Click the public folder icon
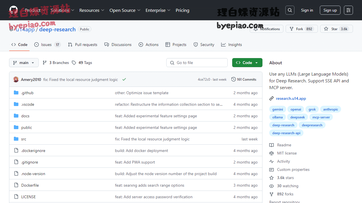 [x=16, y=127]
